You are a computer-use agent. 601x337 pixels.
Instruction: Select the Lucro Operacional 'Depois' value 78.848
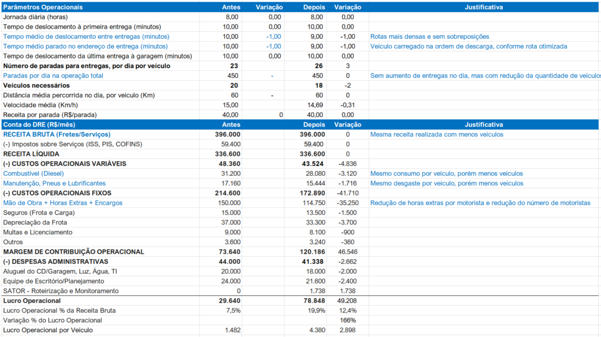pos(313,301)
